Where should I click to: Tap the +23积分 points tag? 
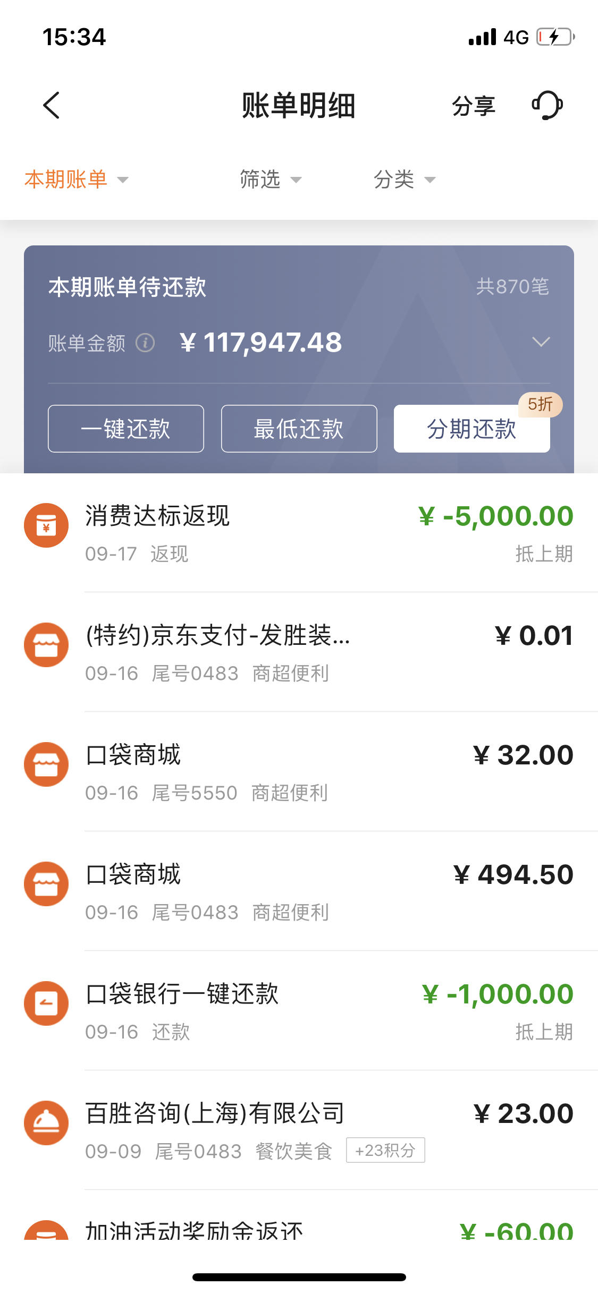click(x=385, y=1151)
